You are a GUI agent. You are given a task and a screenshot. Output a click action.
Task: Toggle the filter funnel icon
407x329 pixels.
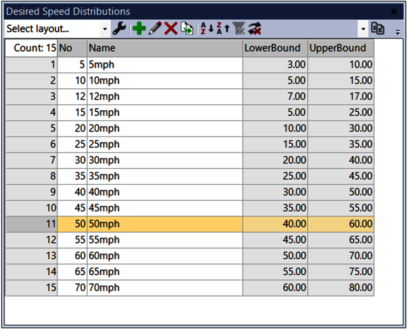[238, 29]
